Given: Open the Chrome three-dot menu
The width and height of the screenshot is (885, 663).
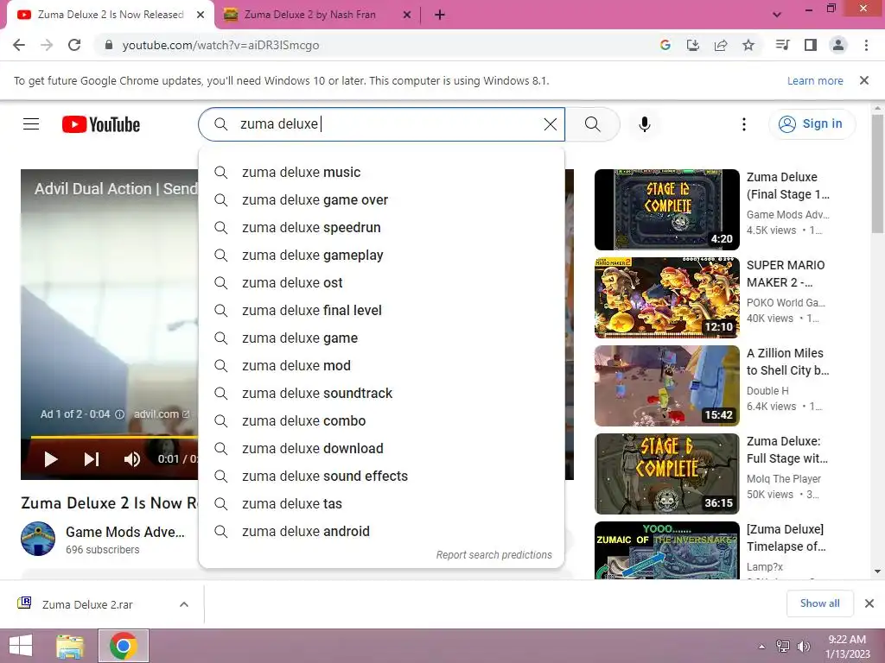Looking at the screenshot, I should [866, 45].
